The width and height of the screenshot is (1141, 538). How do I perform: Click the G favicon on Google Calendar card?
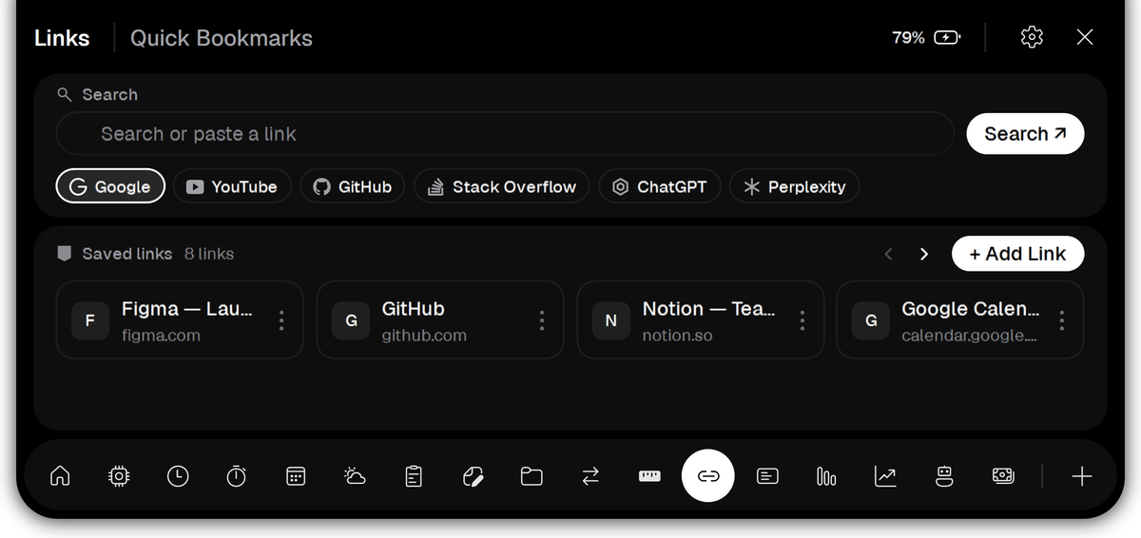(871, 320)
